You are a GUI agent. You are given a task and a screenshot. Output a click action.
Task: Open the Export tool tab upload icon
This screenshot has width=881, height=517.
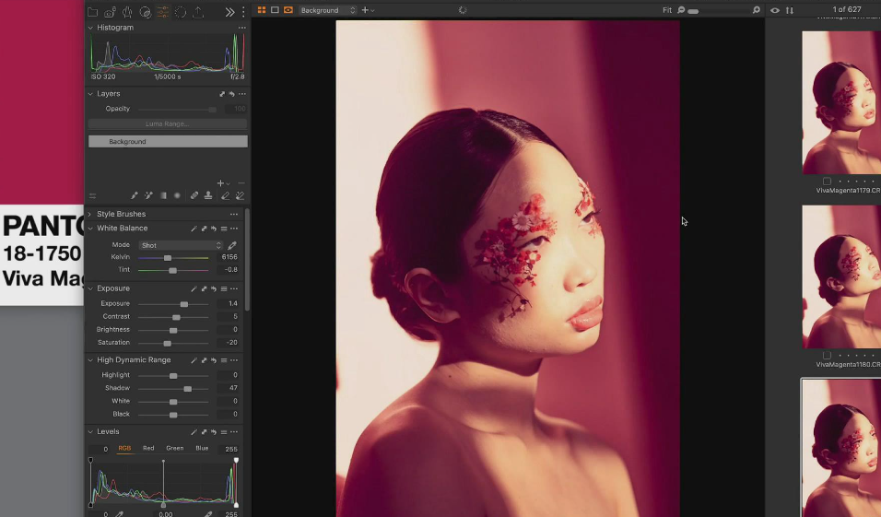point(198,12)
